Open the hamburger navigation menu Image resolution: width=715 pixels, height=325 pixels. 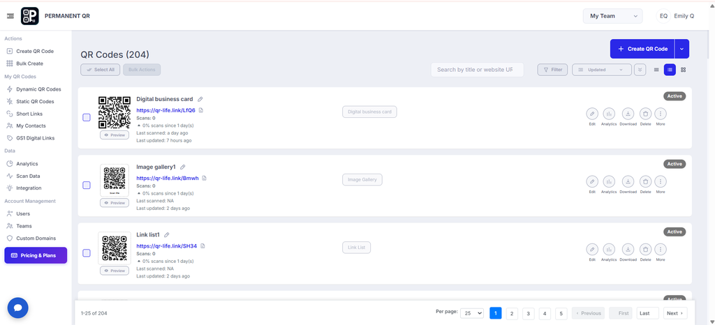click(10, 16)
